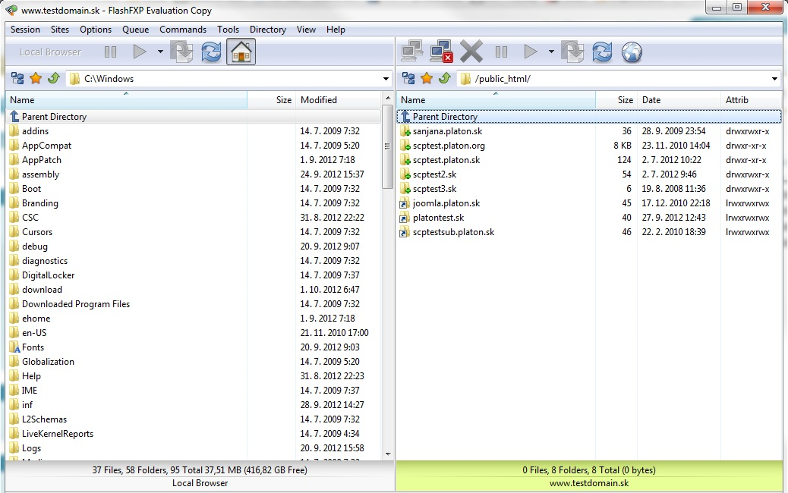Sort remote files by Size column
788x493 pixels.
click(616, 100)
